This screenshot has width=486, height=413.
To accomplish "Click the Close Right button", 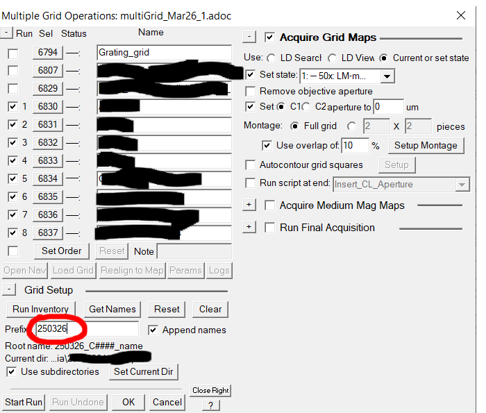I will pyautogui.click(x=210, y=390).
